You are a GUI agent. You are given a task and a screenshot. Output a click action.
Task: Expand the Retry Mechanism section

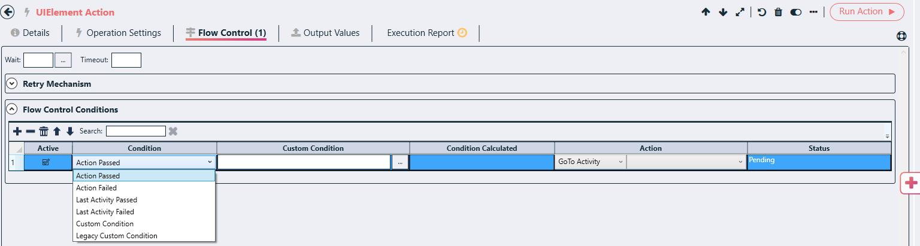pos(12,84)
